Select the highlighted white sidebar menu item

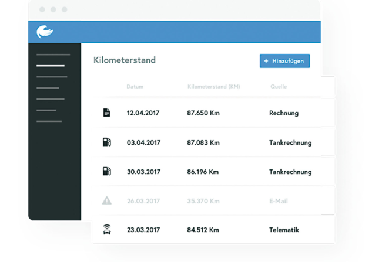pyautogui.click(x=51, y=66)
